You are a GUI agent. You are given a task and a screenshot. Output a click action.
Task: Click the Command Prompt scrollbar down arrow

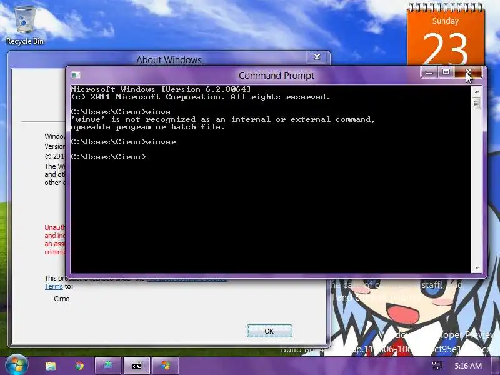tap(477, 268)
